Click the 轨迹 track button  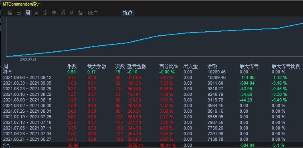click(128, 13)
